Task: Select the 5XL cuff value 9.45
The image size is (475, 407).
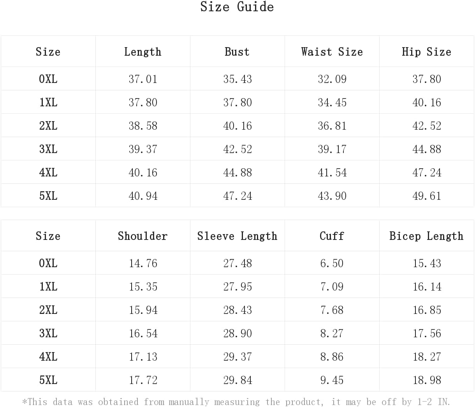Action: [x=332, y=380]
